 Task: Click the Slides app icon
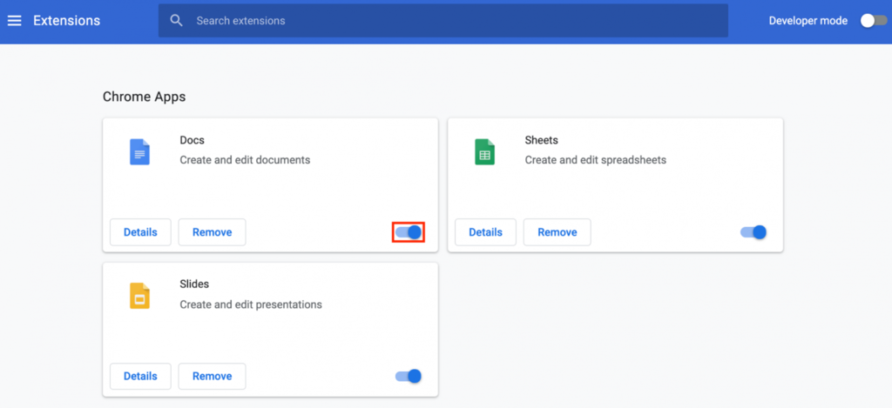[139, 296]
